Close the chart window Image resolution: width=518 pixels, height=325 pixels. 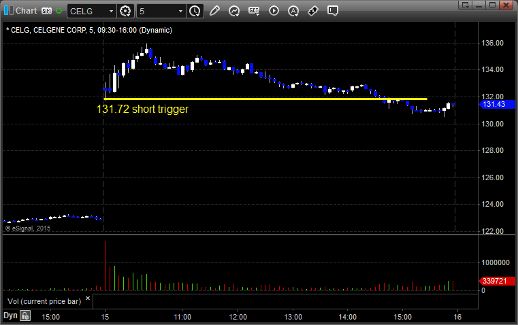[x=506, y=5]
